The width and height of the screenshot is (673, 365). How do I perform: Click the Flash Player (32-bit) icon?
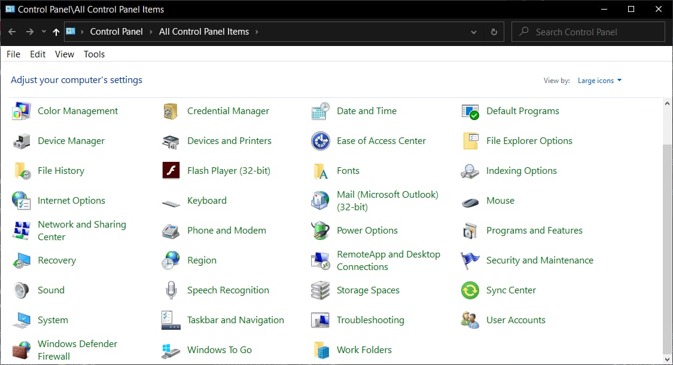(x=171, y=171)
